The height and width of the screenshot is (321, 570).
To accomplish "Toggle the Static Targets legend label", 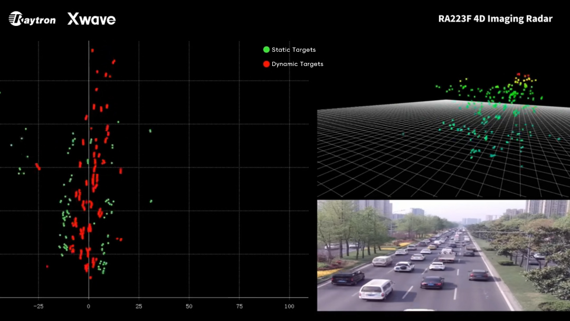I will (293, 50).
